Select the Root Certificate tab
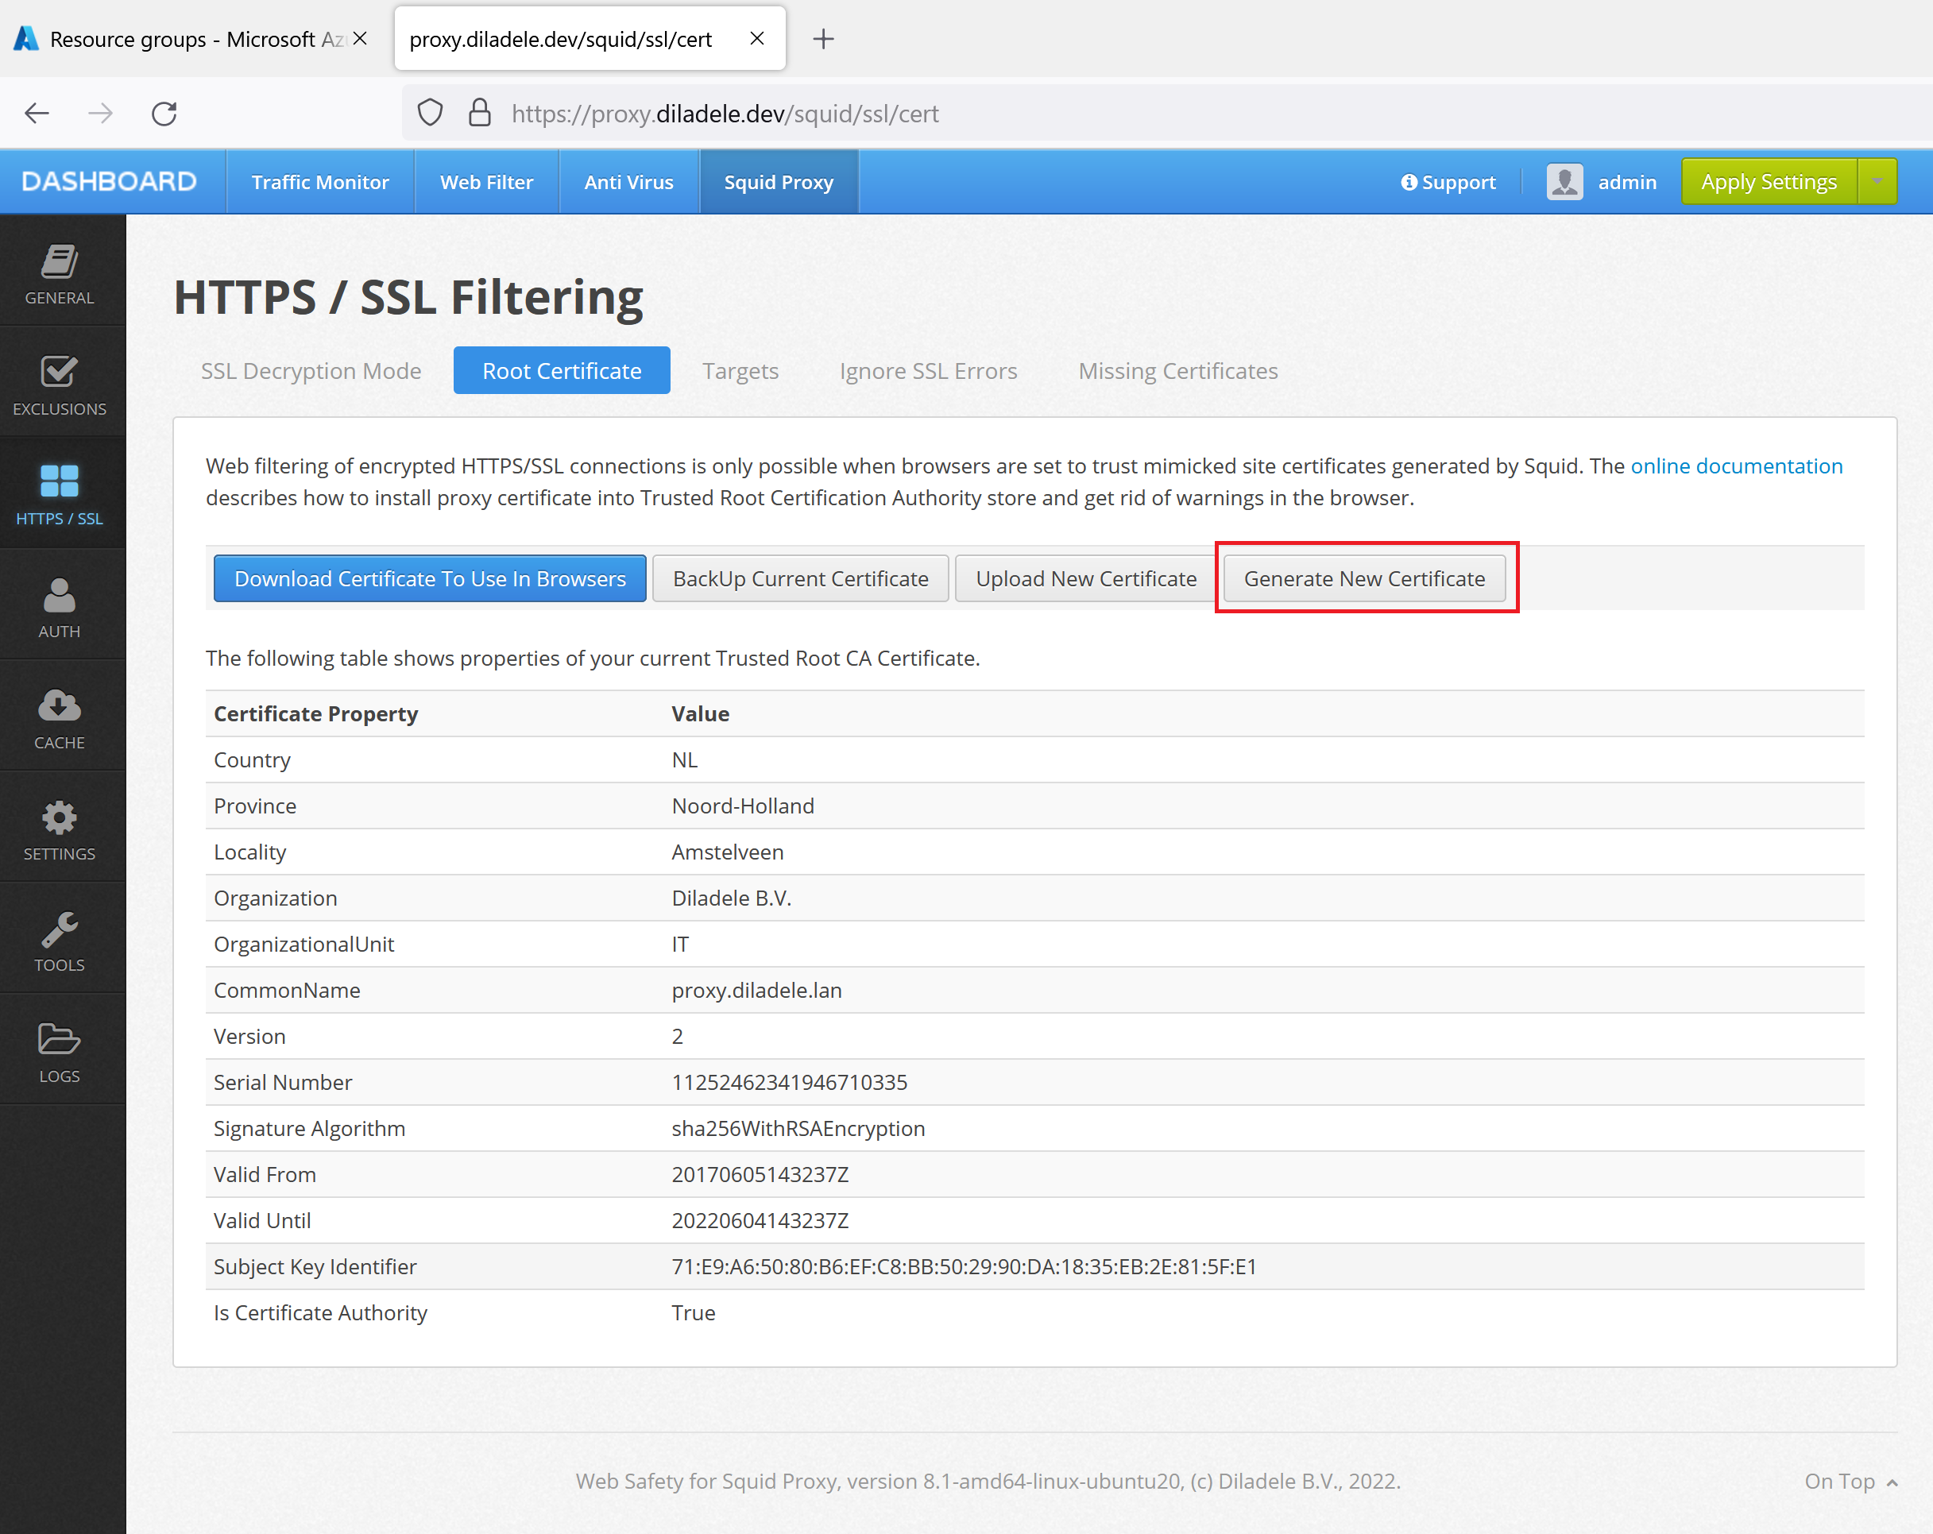 pyautogui.click(x=561, y=370)
